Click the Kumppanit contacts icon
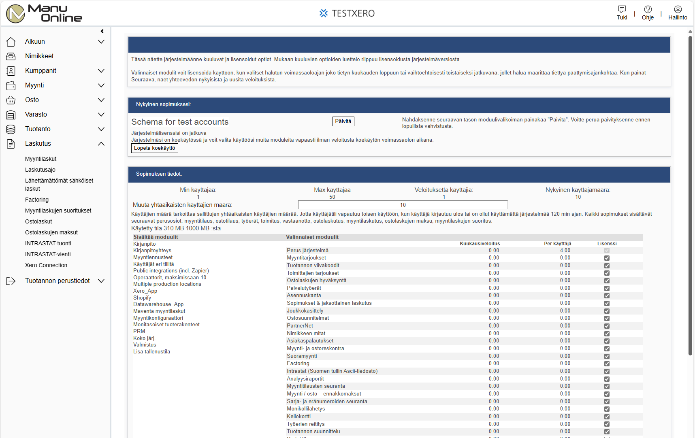This screenshot has width=695, height=438. 11,71
